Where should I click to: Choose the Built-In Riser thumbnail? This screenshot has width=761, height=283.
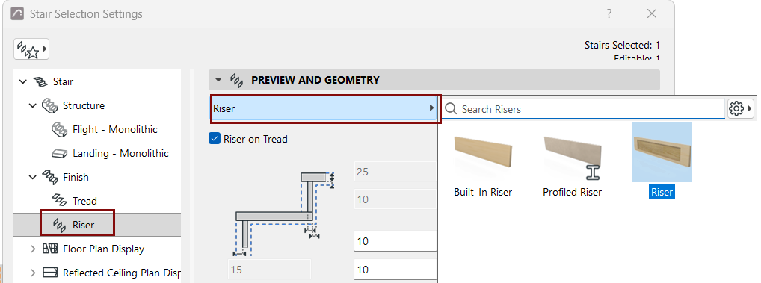[x=483, y=152]
